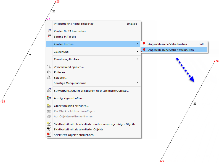Click icon for Sichtbarkeit mittels selektierter und zusammengehöriger Objekte
This screenshot has width=219, height=163.
tap(49, 124)
